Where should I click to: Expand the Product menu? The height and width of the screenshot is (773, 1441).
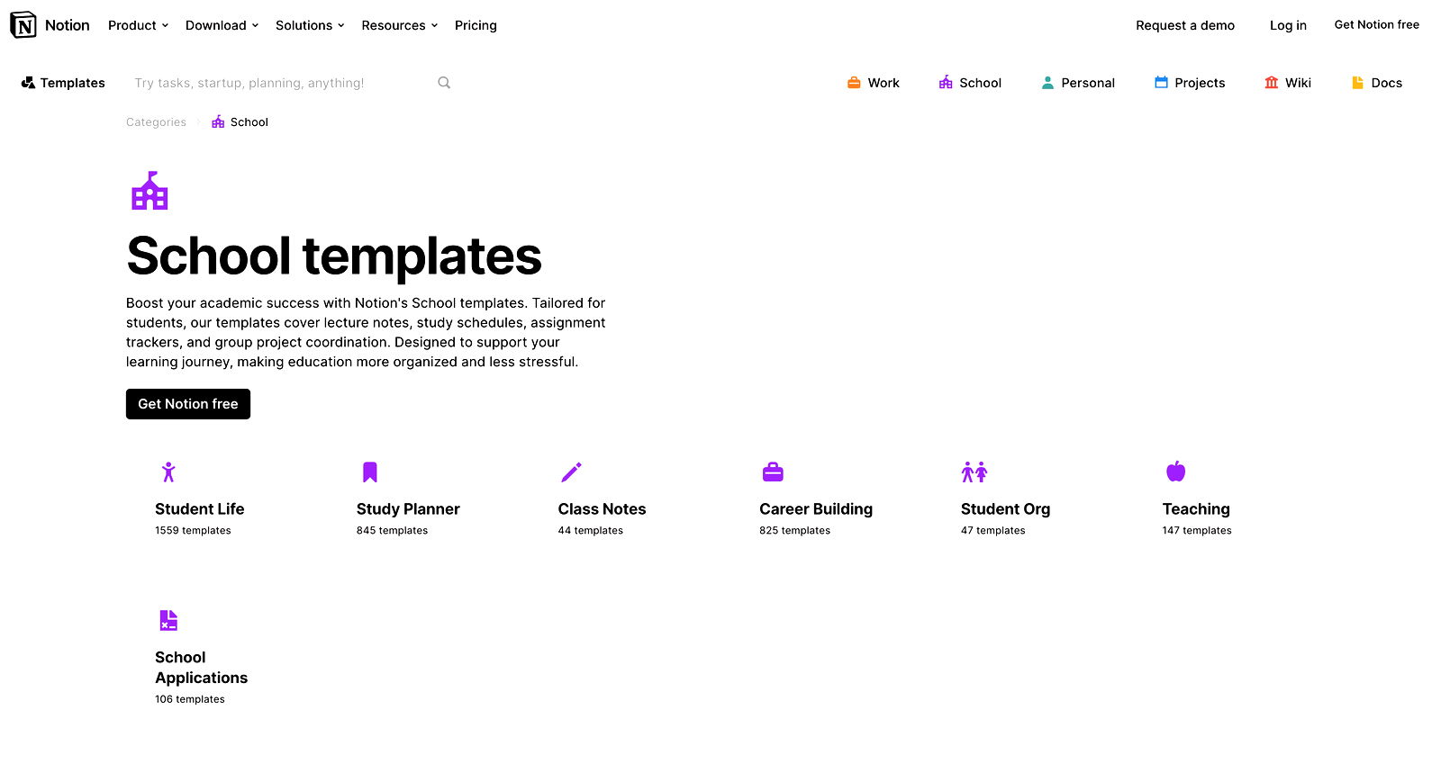(139, 25)
